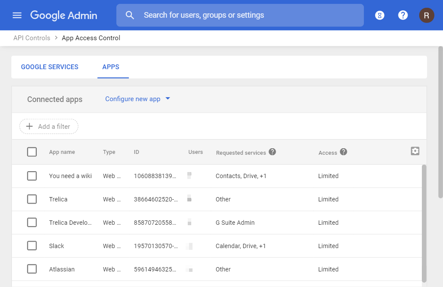Viewport: 443px width, 287px height.
Task: Open the table column settings gear
Action: tap(415, 151)
